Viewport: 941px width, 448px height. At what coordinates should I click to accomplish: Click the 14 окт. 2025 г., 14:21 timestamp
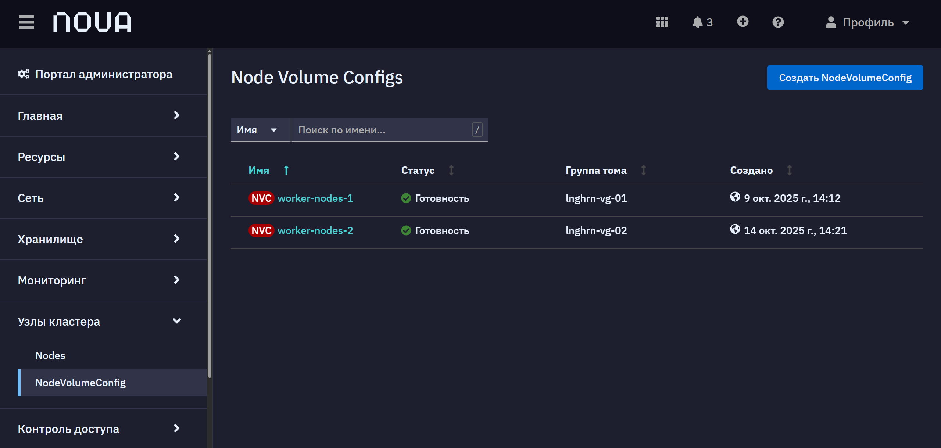pos(795,231)
